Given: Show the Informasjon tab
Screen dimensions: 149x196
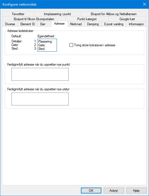Looking at the screenshot, I should (136, 24).
